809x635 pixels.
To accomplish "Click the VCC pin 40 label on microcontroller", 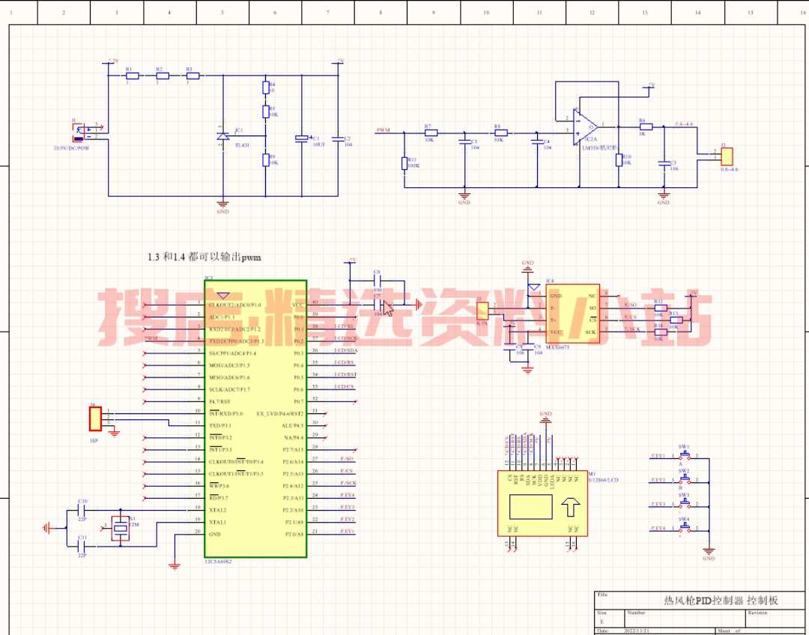I will [297, 306].
